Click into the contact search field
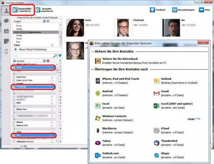The height and width of the screenshot is (164, 214). click(x=33, y=56)
